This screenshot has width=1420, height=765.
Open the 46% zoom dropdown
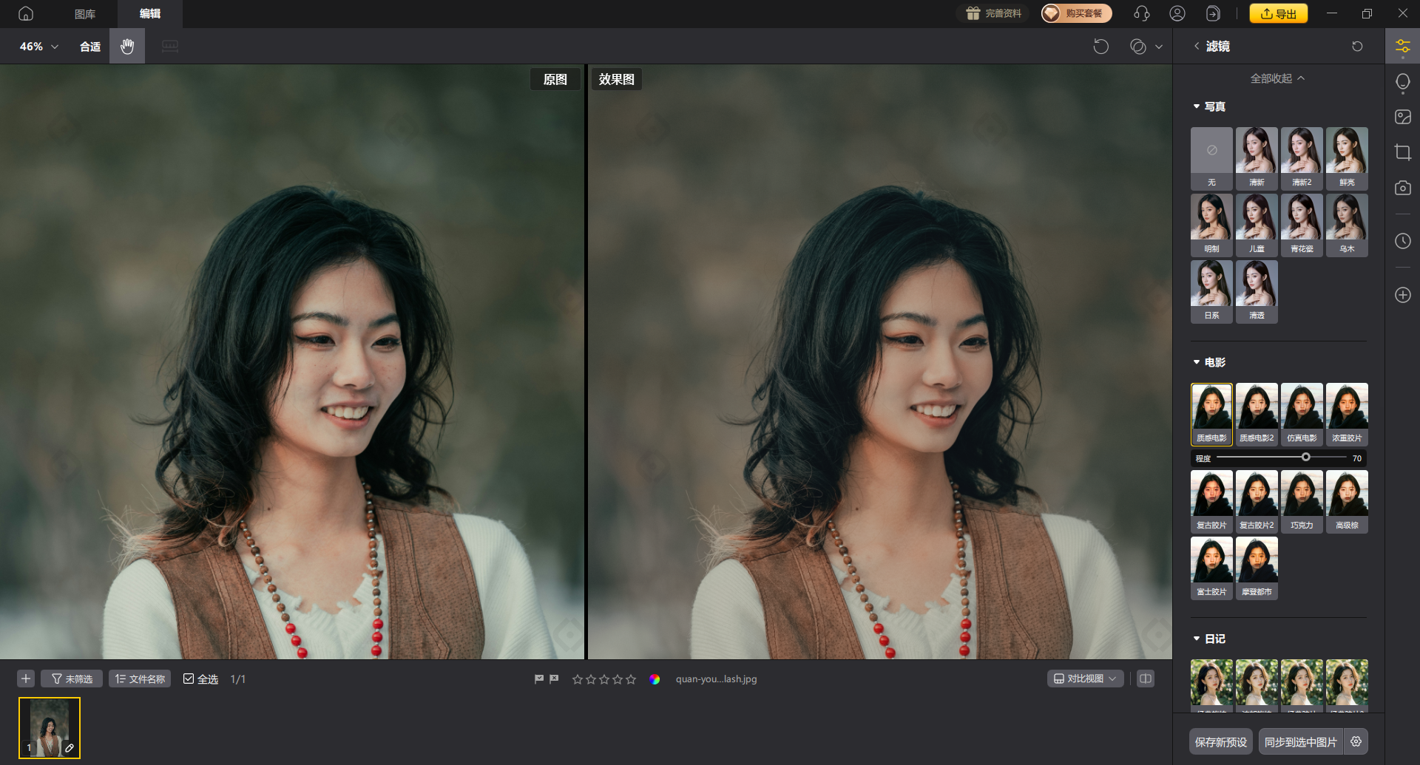click(38, 47)
